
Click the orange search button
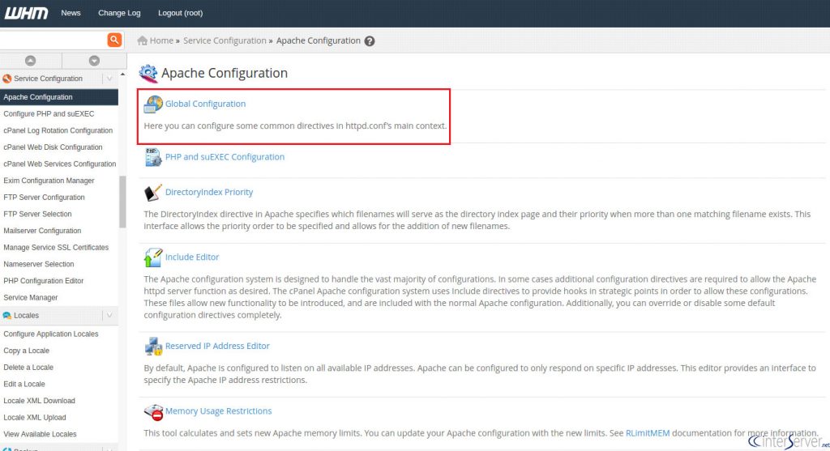[114, 40]
